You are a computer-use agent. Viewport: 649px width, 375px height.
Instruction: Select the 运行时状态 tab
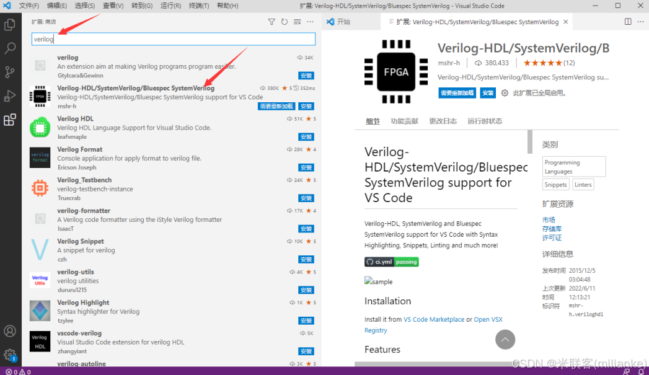(485, 121)
